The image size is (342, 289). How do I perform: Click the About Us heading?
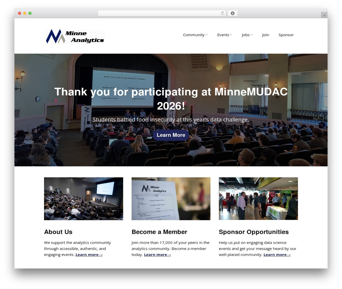58,232
